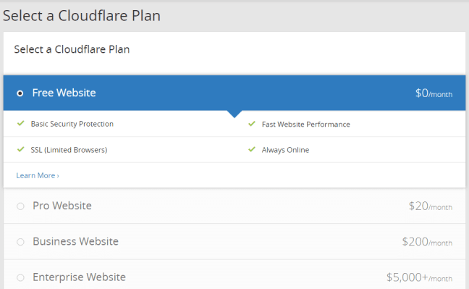The width and height of the screenshot is (469, 289).
Task: Select the Business Website radio button
Action: coord(20,242)
